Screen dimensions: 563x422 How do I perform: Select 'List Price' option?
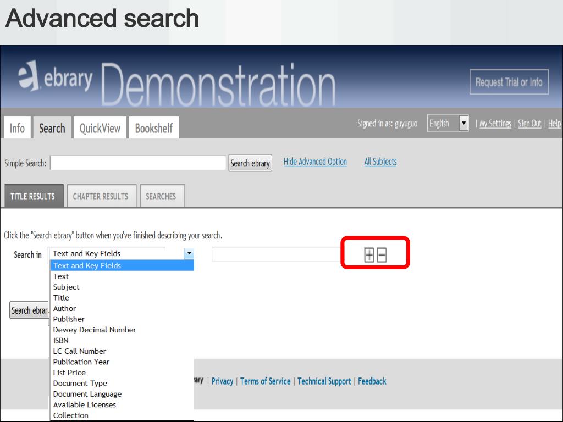pyautogui.click(x=122, y=373)
